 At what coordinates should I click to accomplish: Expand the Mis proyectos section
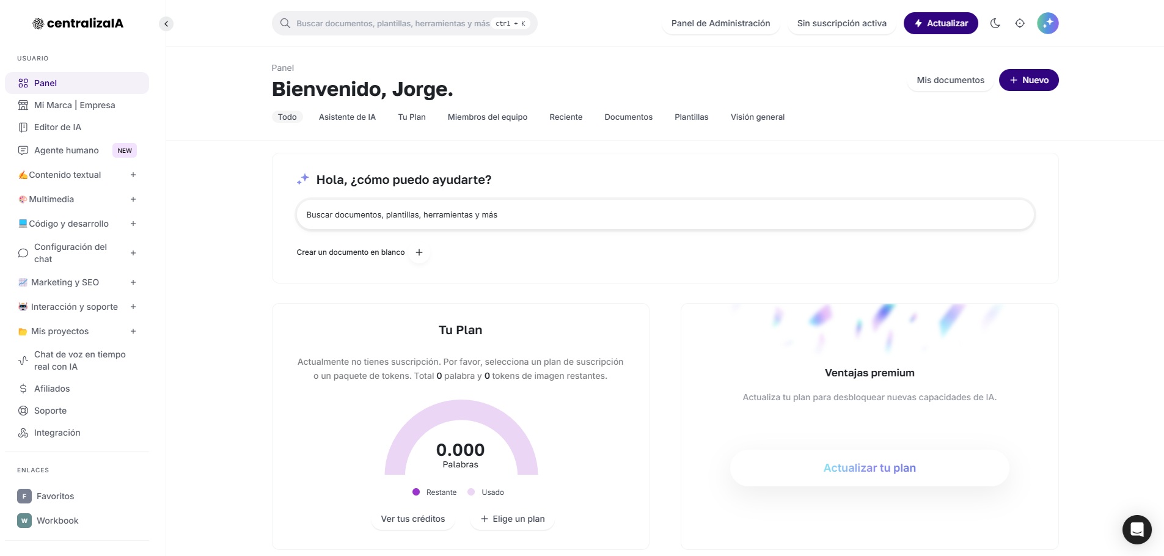[133, 331]
